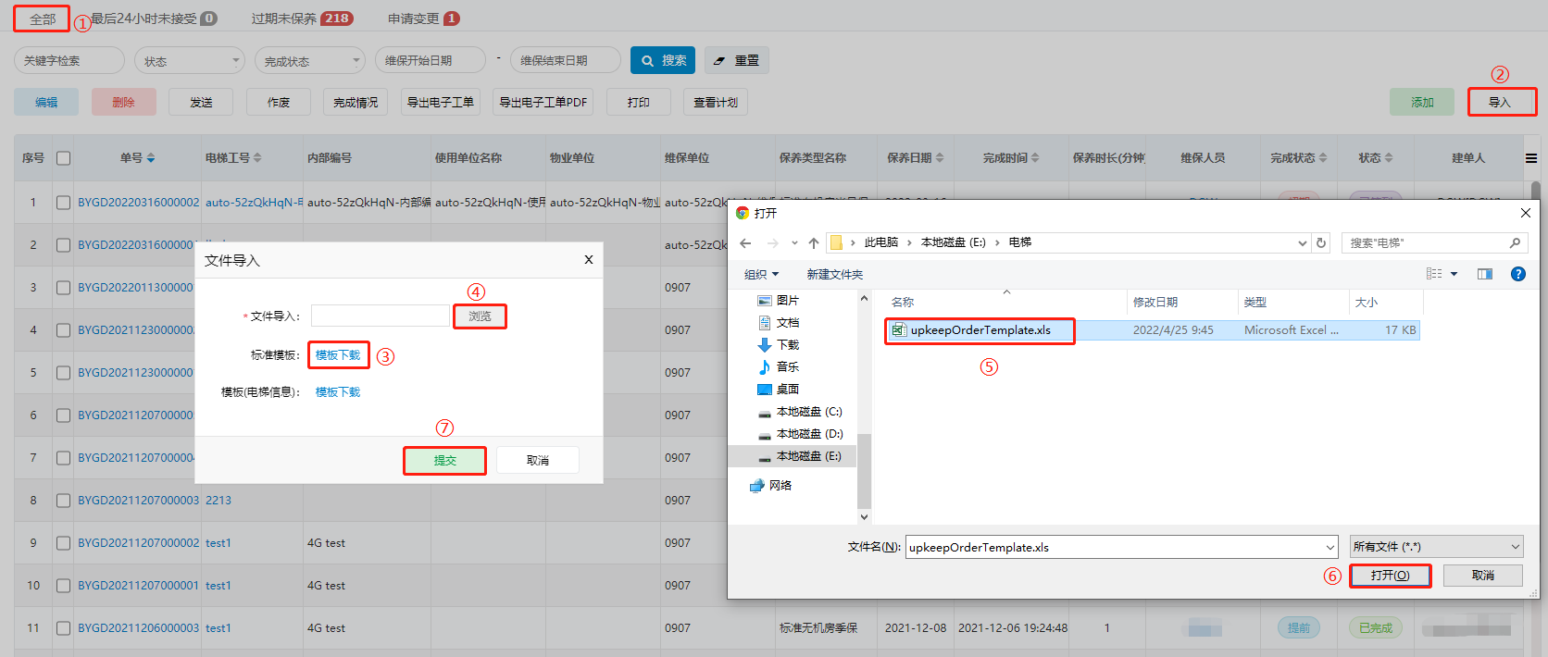Viewport: 1548px width, 657px height.
Task: Click 新建文件夹 in file dialog
Action: point(834,275)
